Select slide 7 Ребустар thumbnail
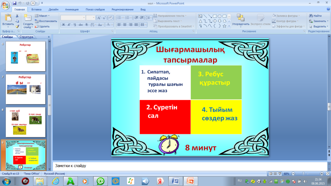The width and height of the screenshot is (331, 186). (25, 89)
